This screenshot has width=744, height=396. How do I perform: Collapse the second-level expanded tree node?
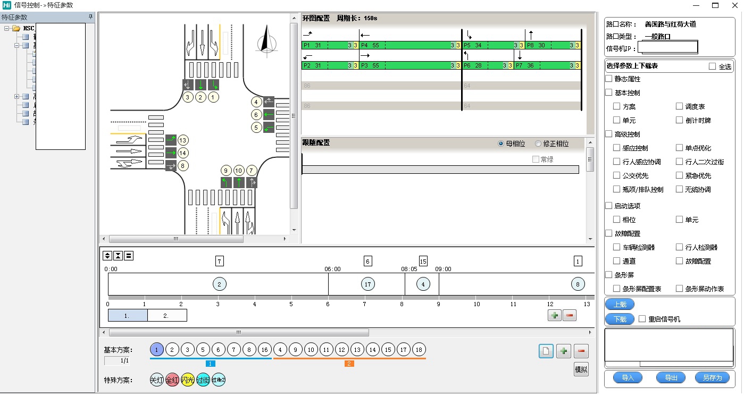17,46
